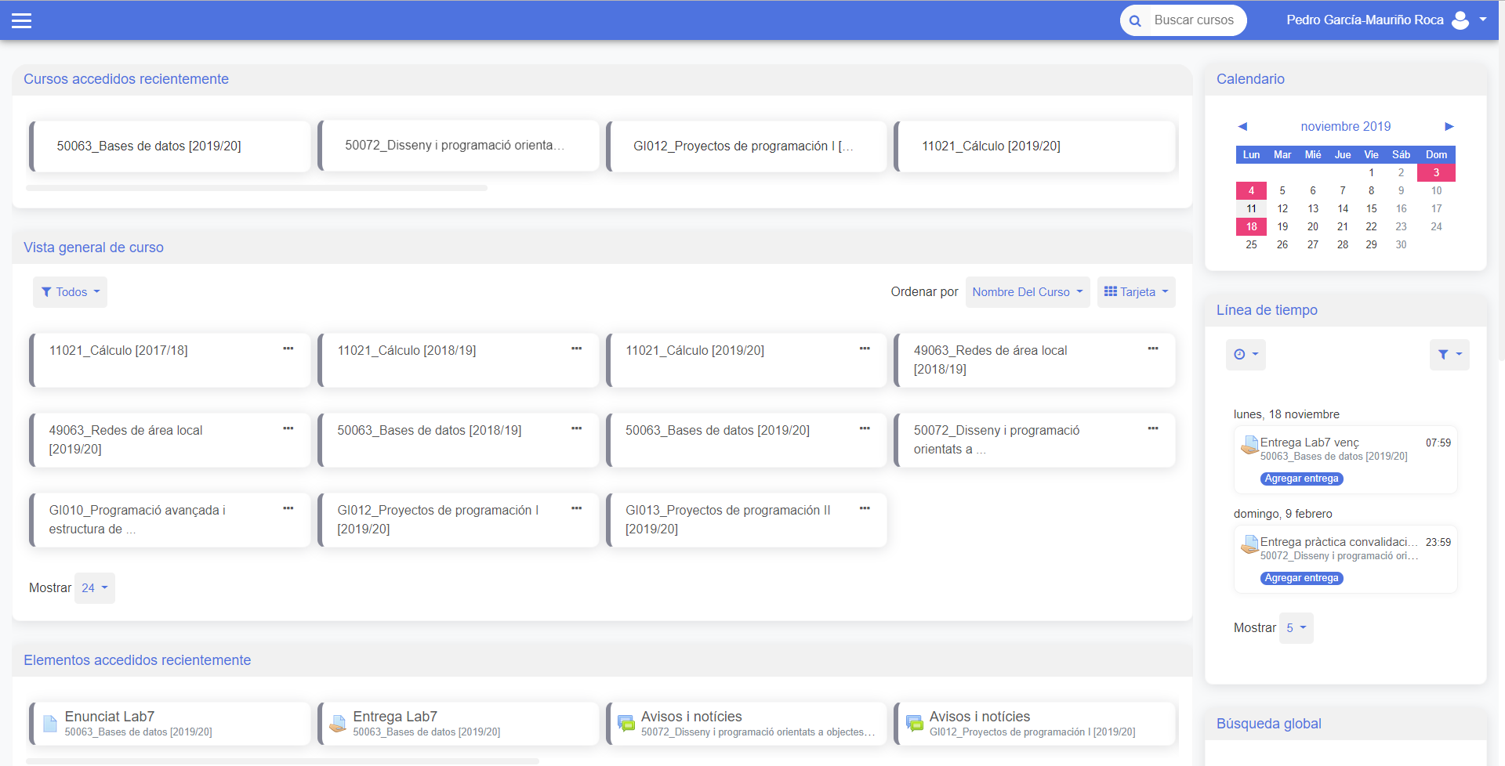1505x766 pixels.
Task: Click Agregar entrega for Entrega Lab7
Action: 1301,479
